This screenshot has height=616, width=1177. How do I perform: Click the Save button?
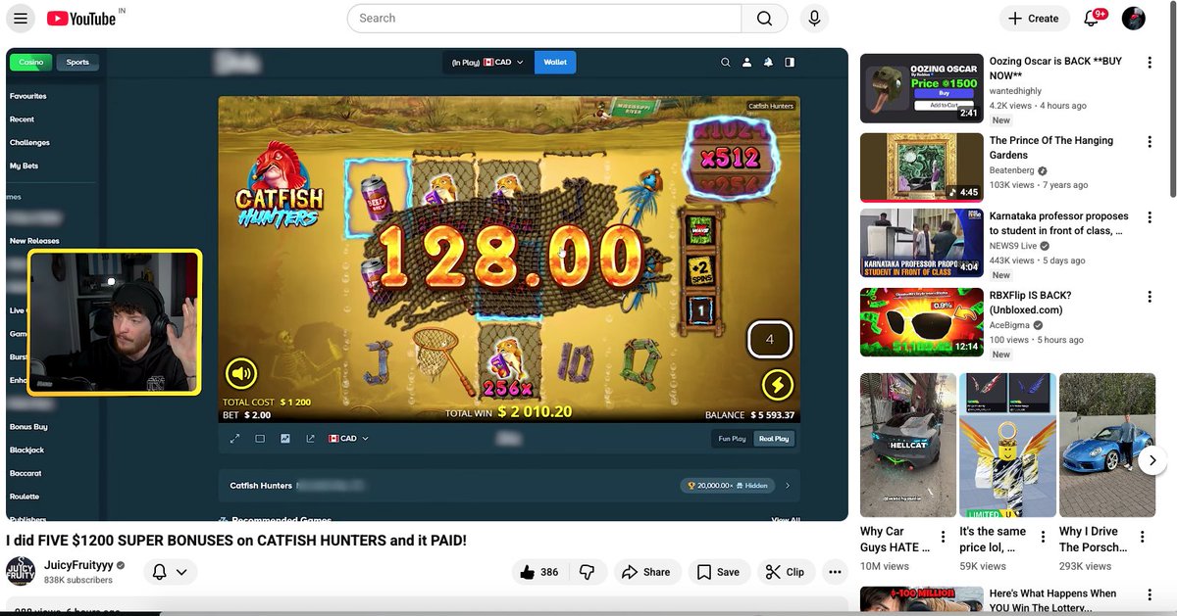(x=719, y=572)
